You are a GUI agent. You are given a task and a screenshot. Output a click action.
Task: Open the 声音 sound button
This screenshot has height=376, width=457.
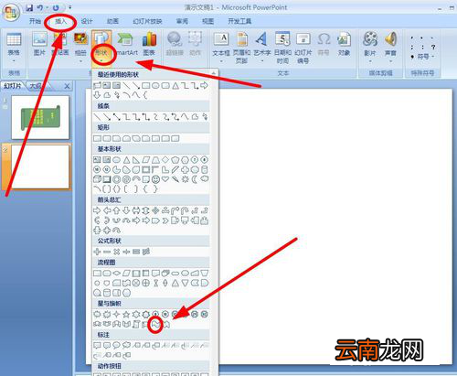coord(390,47)
